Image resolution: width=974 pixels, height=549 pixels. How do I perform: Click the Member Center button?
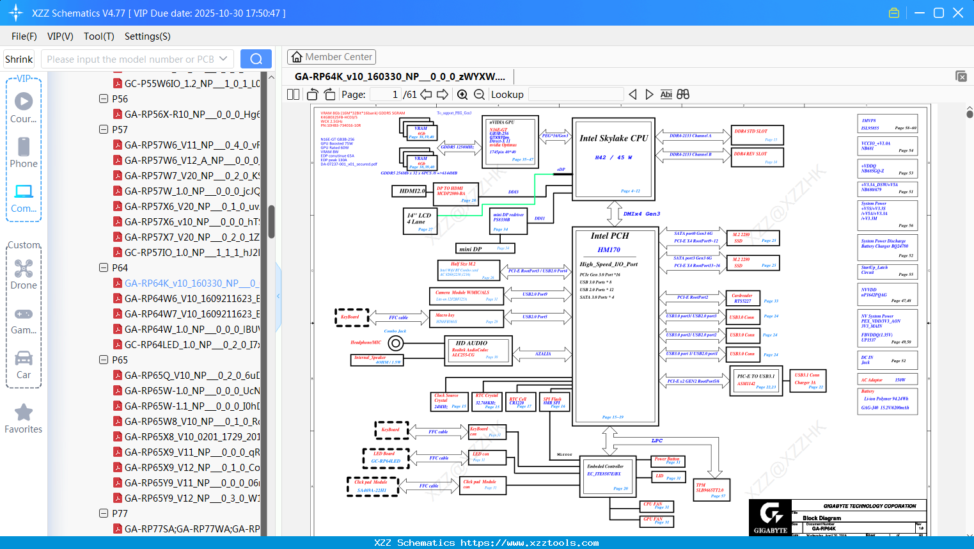pos(331,57)
